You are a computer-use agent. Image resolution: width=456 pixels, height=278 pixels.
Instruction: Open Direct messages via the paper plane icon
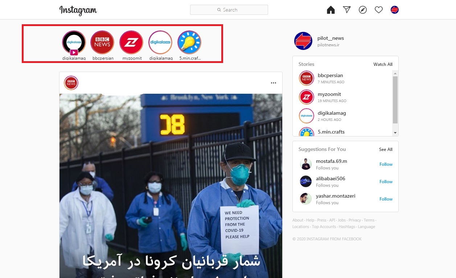347,10
